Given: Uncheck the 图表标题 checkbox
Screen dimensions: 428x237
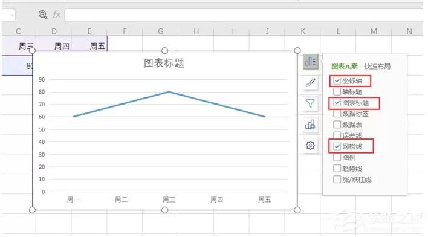Looking at the screenshot, I should [x=337, y=103].
